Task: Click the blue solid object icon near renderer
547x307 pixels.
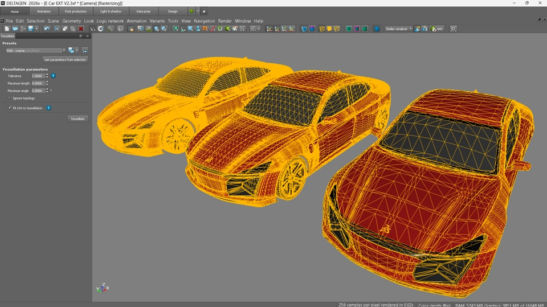Action: point(377,29)
